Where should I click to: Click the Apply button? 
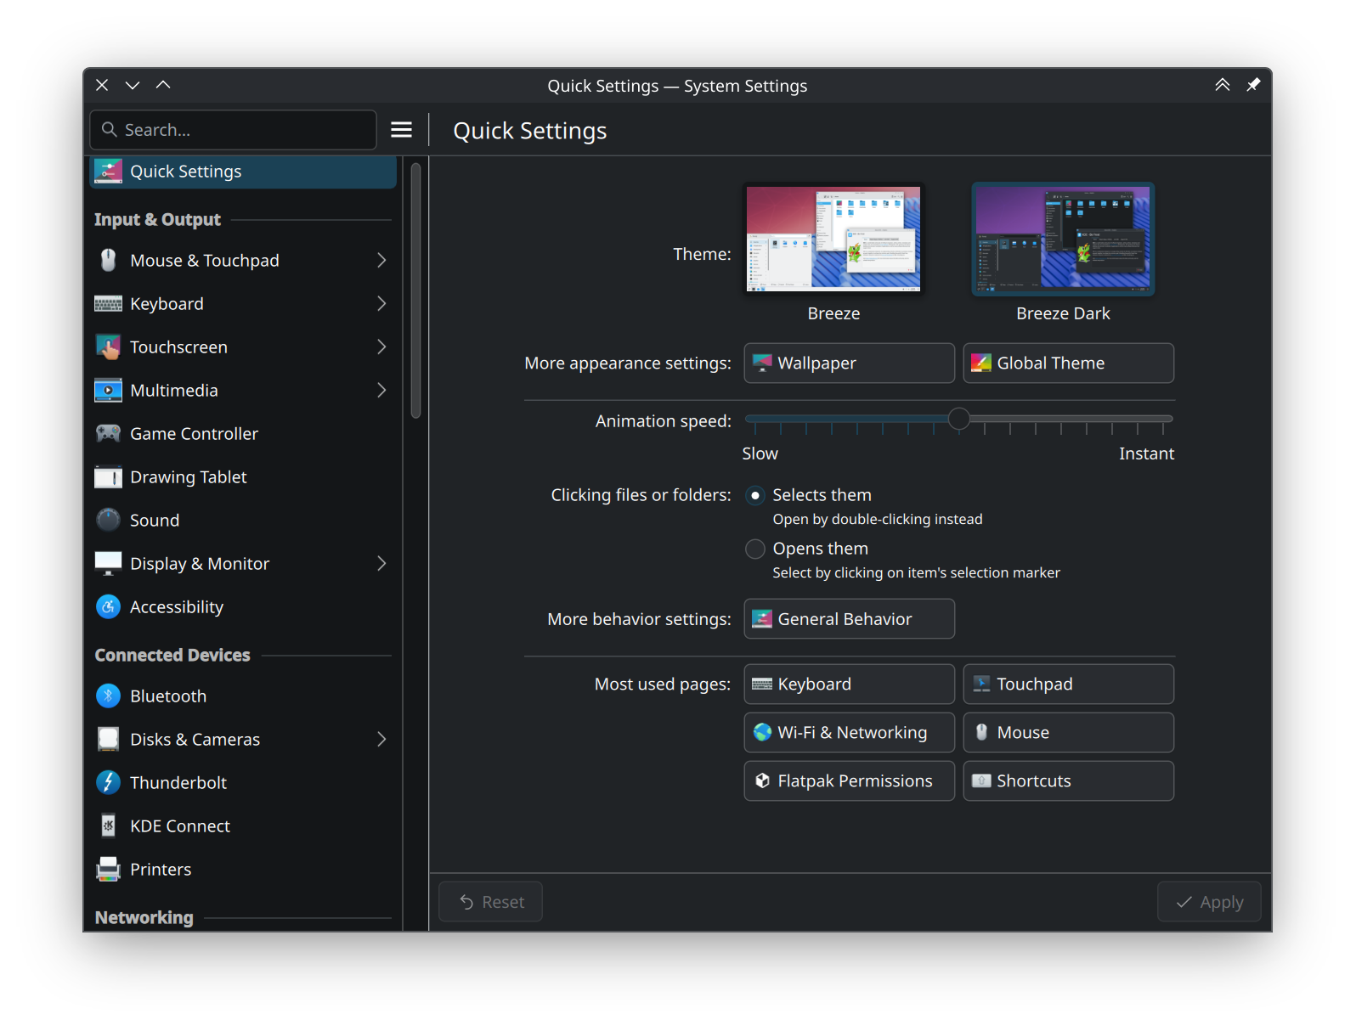pos(1209,902)
